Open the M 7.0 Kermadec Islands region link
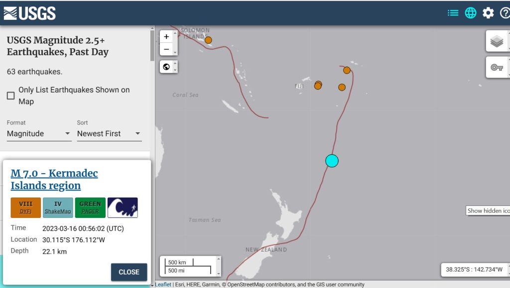510x288 pixels. 54,179
